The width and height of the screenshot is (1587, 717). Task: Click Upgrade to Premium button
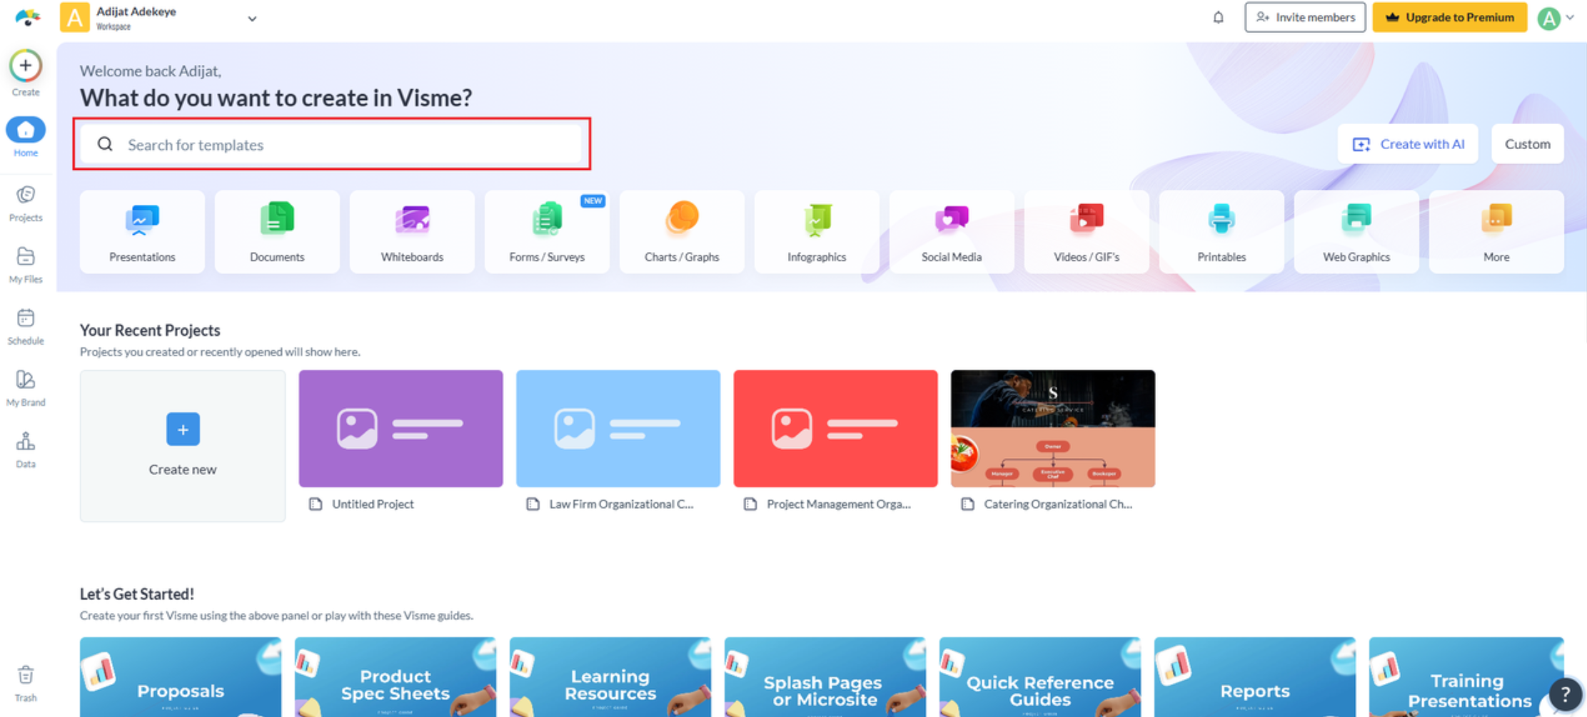click(1450, 17)
